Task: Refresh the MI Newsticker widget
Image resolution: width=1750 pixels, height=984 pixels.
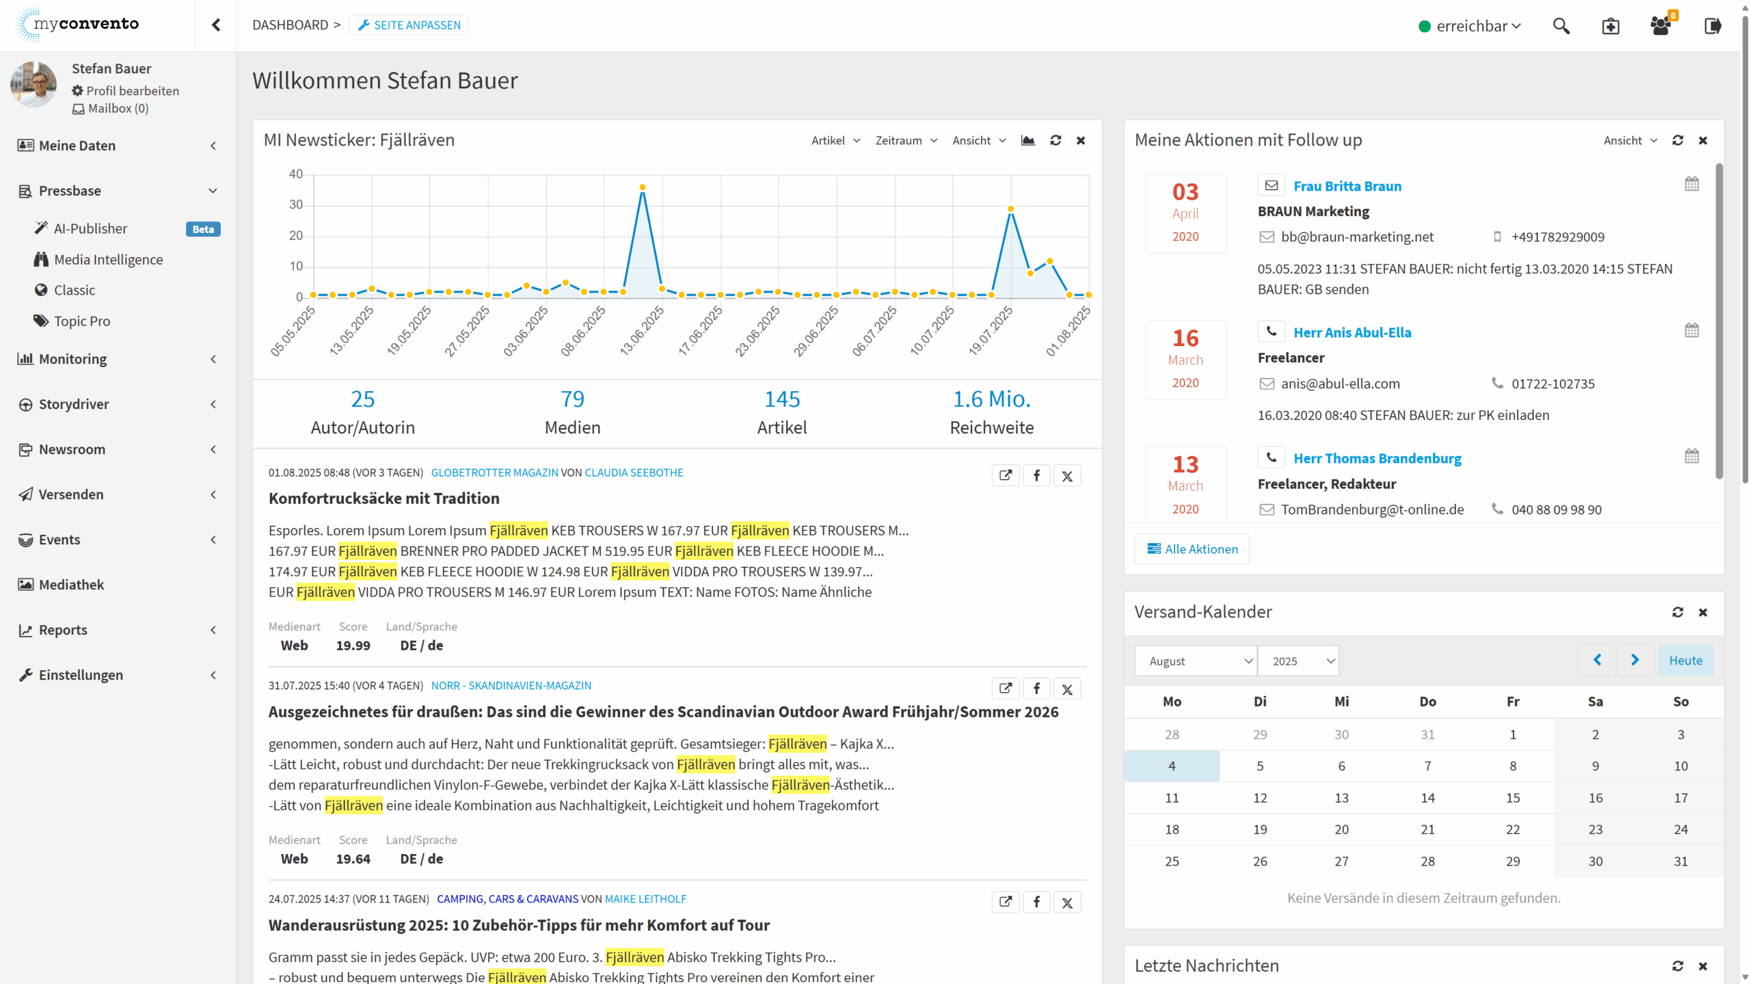Action: pyautogui.click(x=1055, y=140)
